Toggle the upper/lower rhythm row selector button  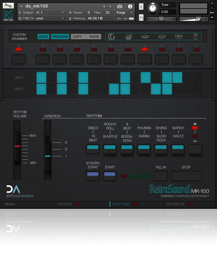click(195, 149)
